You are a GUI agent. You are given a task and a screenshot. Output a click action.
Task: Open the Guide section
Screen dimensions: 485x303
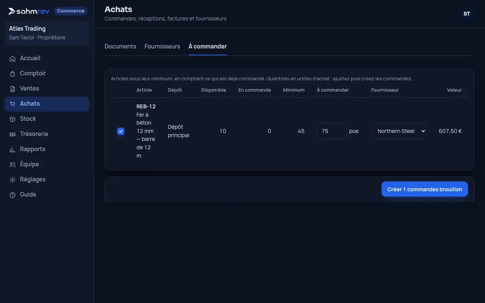(47, 195)
